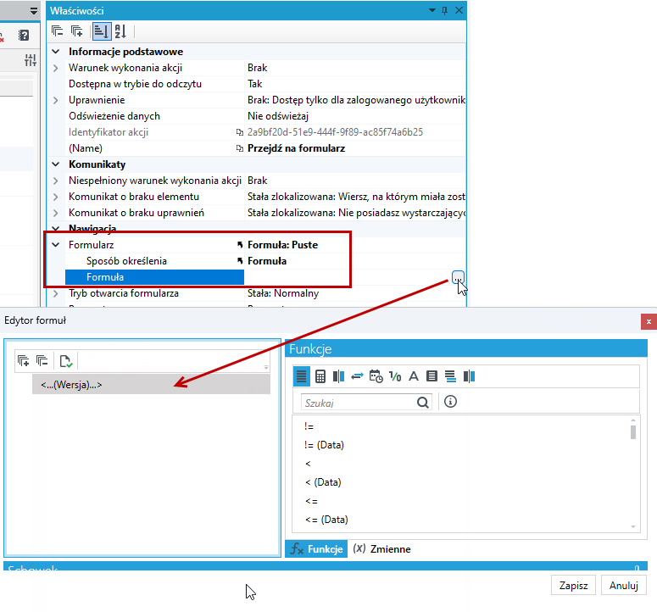The image size is (657, 612).
Task: Show all functions list icon
Action: (x=301, y=376)
